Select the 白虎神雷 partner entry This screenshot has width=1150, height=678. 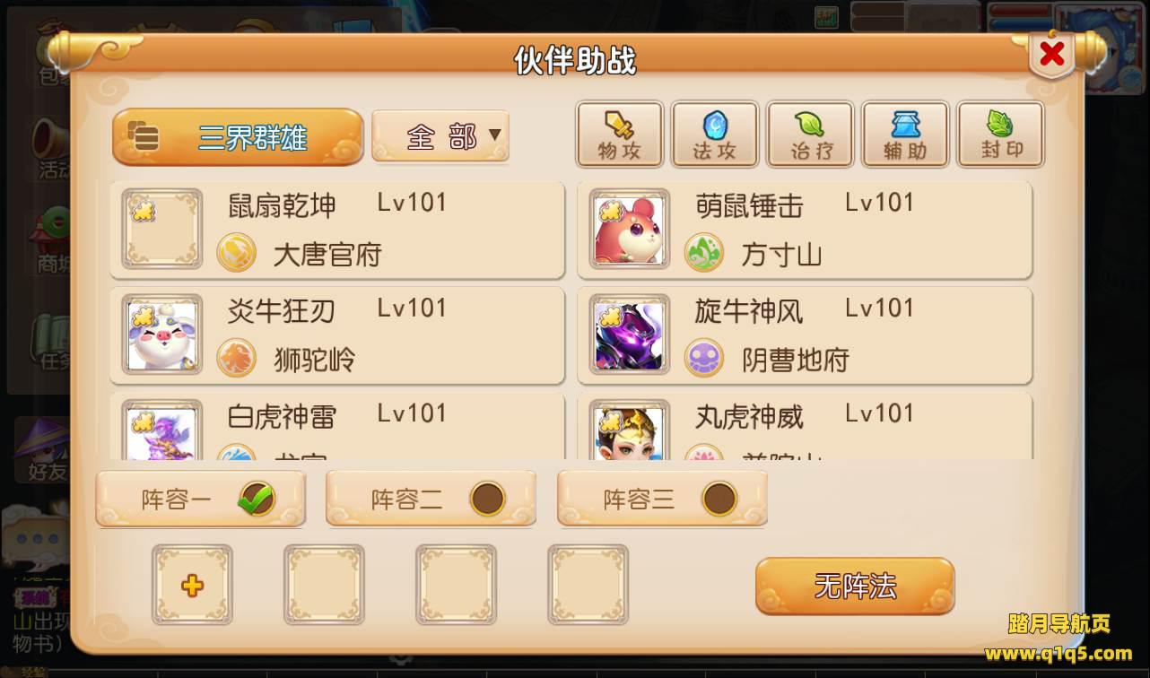337,427
